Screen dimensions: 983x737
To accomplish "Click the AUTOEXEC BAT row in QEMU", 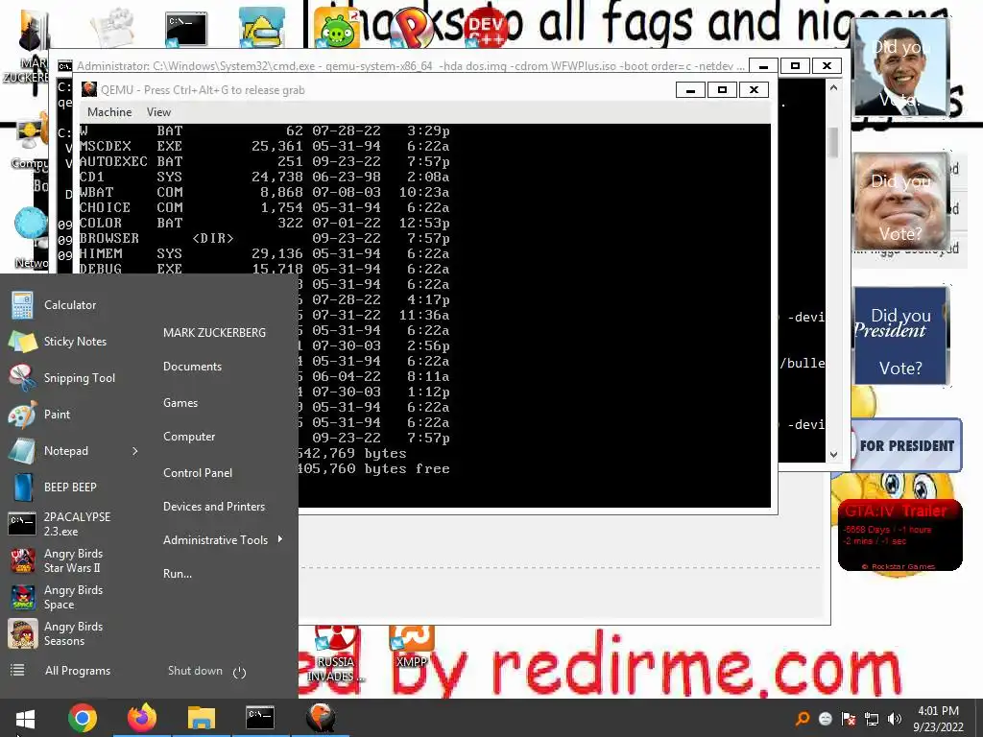I will pos(264,161).
